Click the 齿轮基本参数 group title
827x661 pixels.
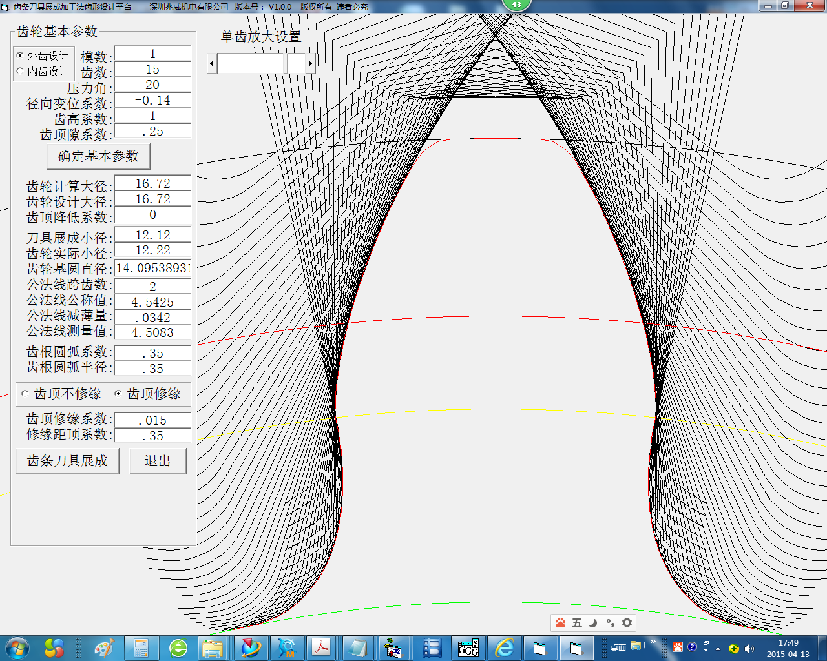(x=57, y=31)
